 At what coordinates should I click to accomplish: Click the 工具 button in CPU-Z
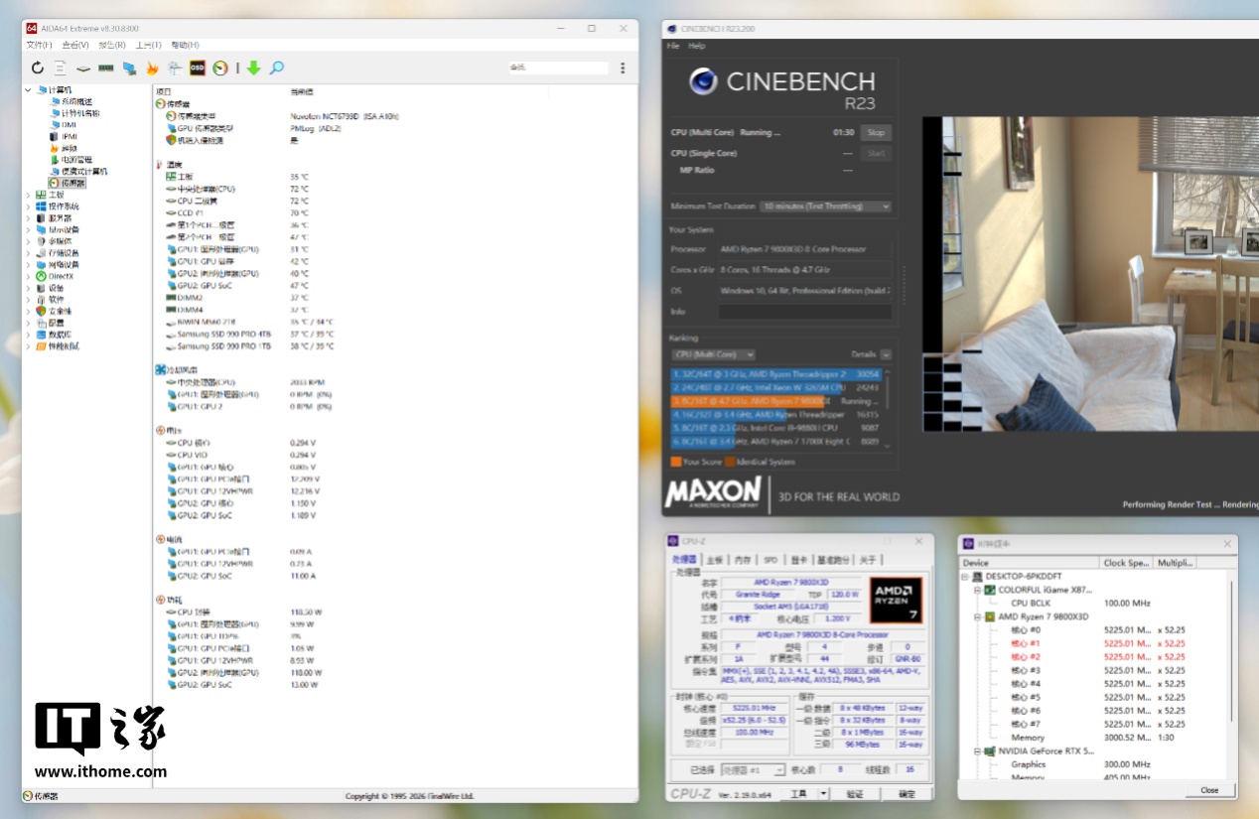[x=799, y=794]
